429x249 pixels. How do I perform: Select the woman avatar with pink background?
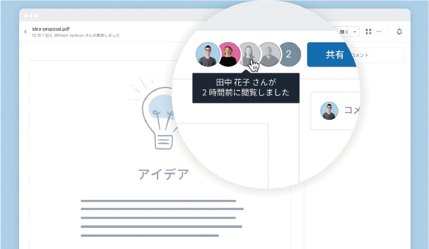229,54
